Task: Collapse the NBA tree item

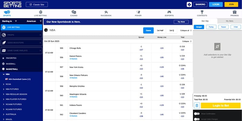Action: [x=4, y=74]
